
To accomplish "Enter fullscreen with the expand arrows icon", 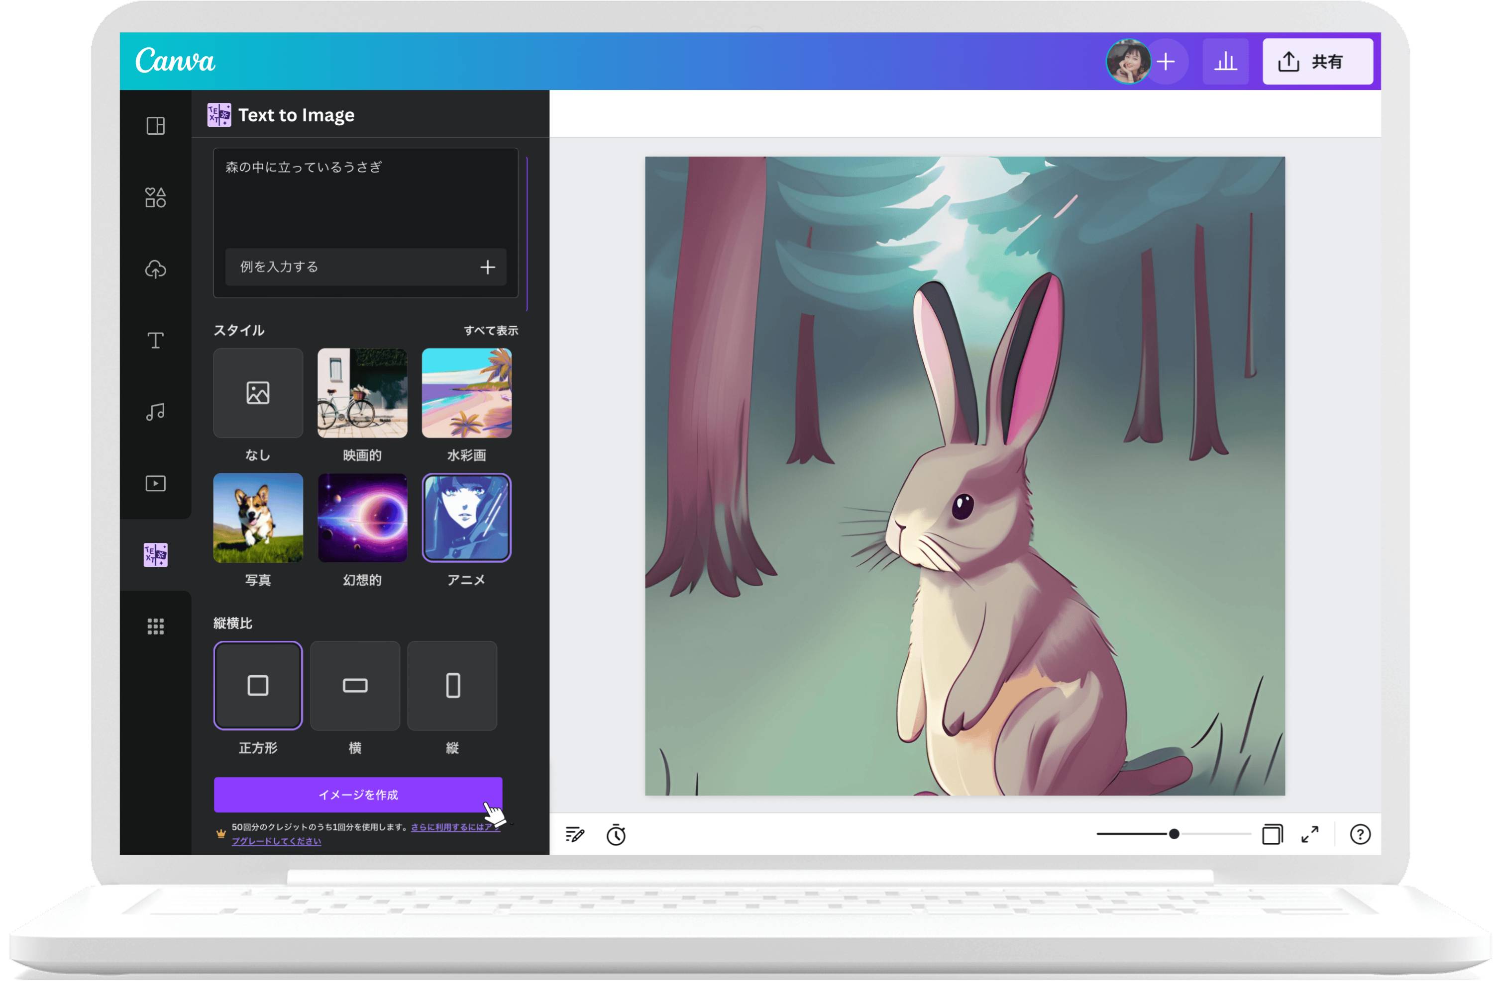I will (x=1310, y=834).
